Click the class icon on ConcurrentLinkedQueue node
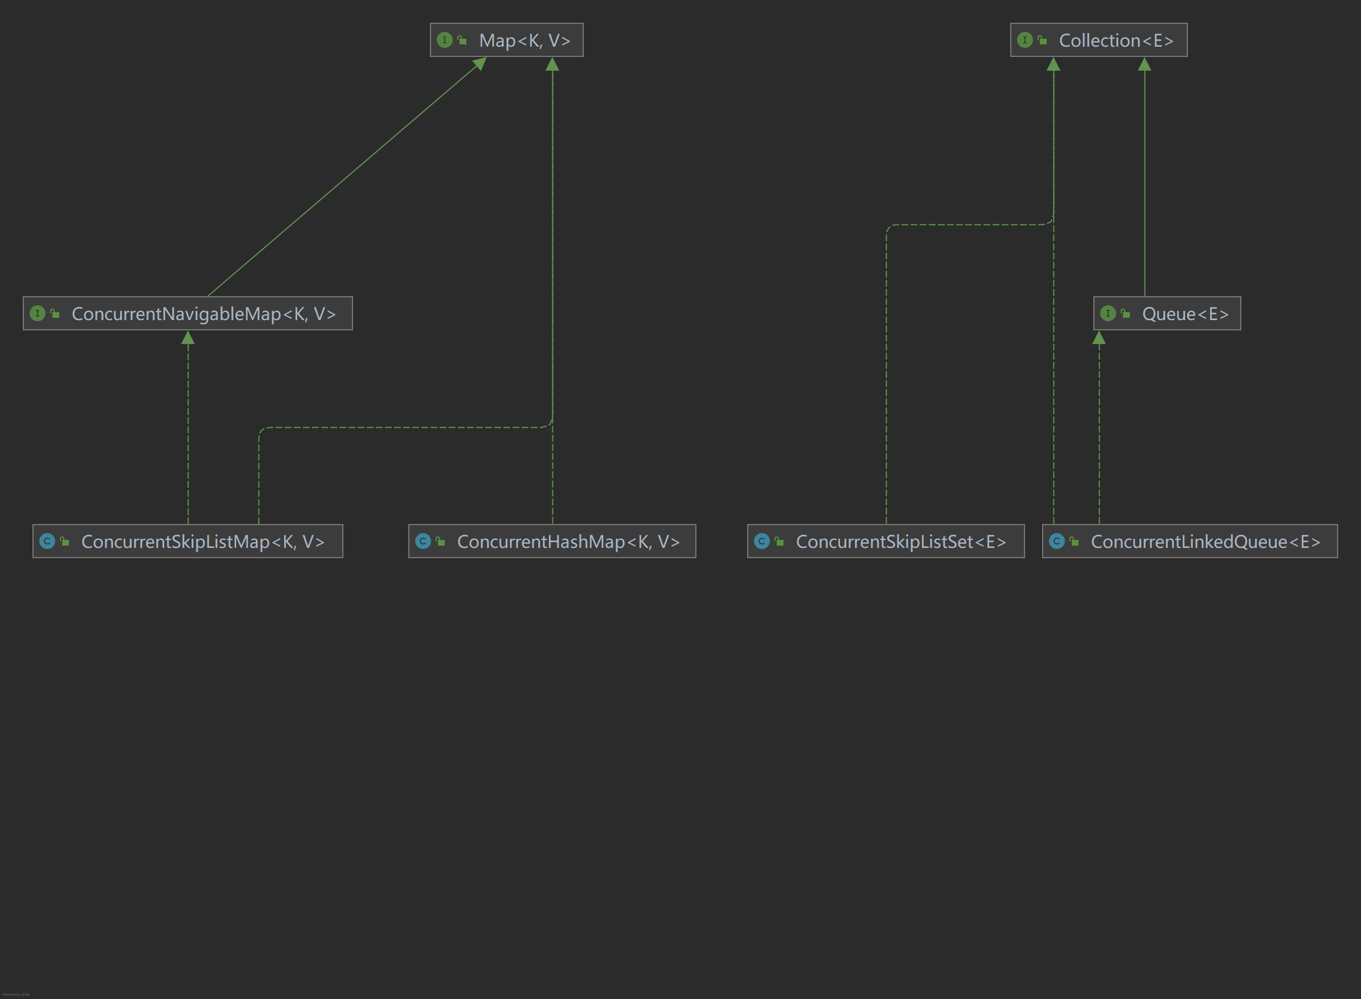This screenshot has height=999, width=1361. [x=1057, y=541]
